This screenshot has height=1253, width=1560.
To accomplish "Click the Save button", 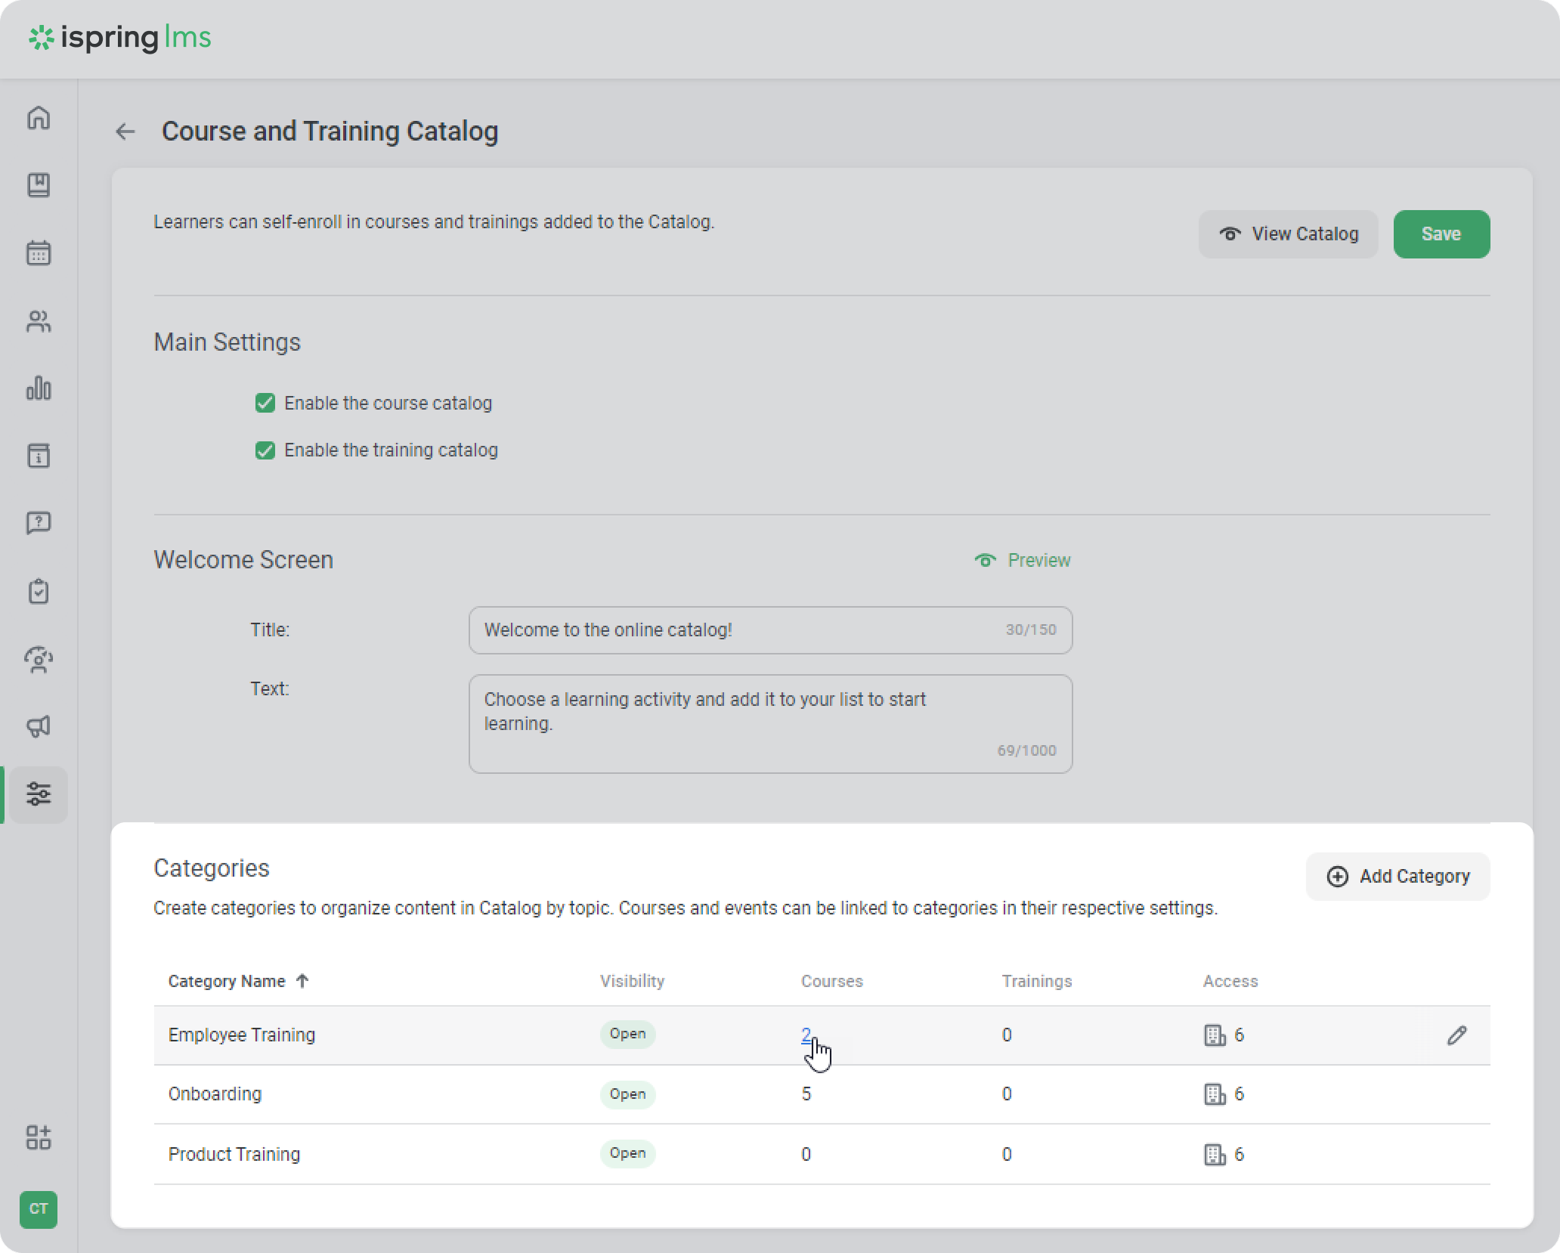I will [x=1441, y=234].
